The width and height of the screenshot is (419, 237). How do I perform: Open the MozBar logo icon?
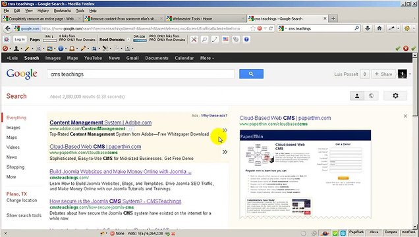[7, 39]
